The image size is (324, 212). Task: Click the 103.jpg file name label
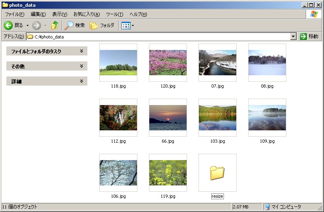coord(217,141)
